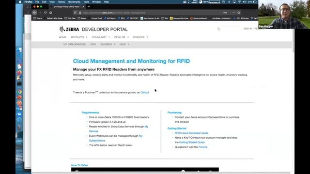Click the Wi-Fi status icon in menu bar
The height and width of the screenshot is (174, 310).
[239, 2]
